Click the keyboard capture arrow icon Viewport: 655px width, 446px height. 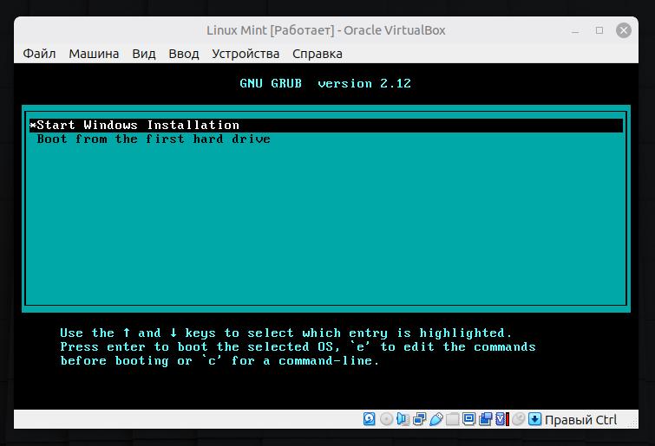coord(534,419)
